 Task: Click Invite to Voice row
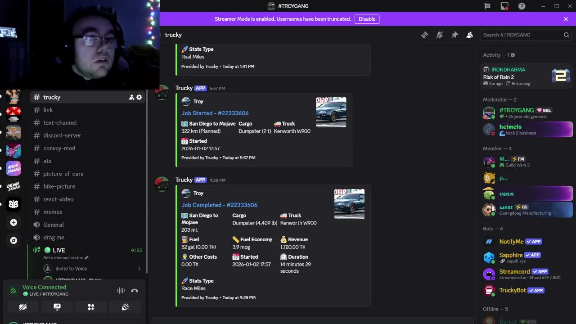click(92, 269)
